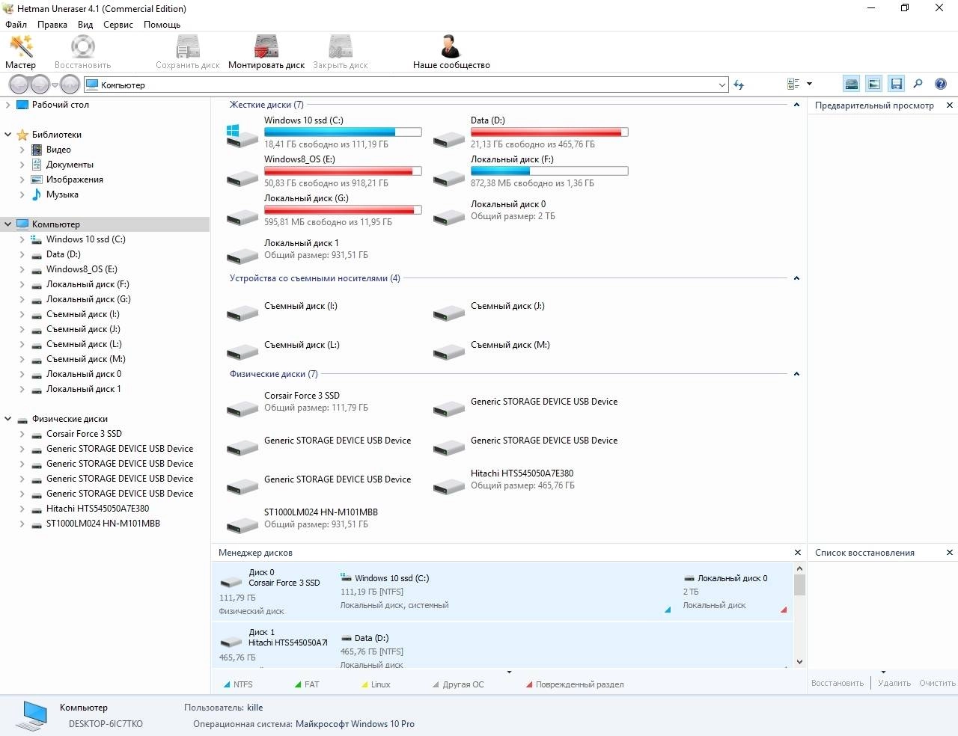Click the Закрыть диск toolbar icon
958x736 pixels.
click(x=341, y=52)
